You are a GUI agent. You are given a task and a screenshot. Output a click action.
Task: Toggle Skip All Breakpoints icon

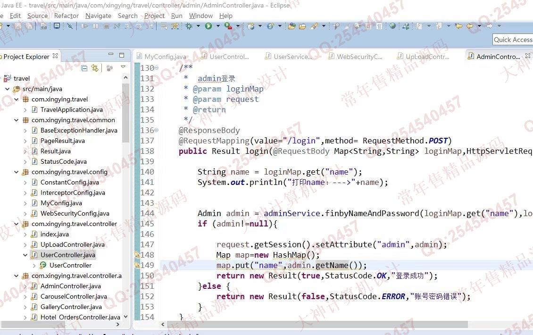(x=70, y=26)
